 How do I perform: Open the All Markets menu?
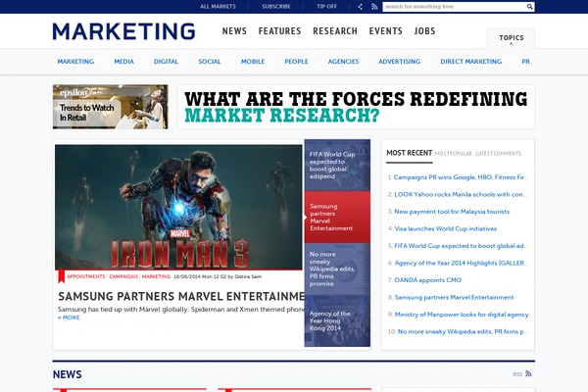218,7
